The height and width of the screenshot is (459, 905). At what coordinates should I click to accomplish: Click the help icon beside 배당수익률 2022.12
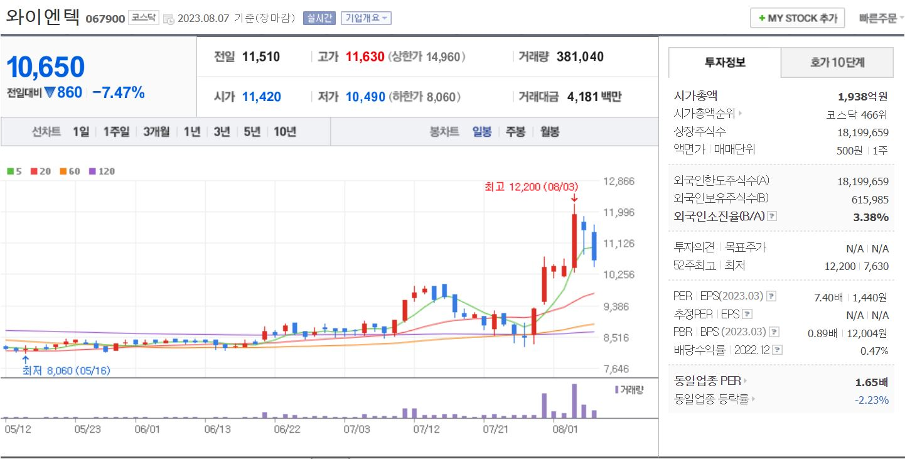pos(778,350)
